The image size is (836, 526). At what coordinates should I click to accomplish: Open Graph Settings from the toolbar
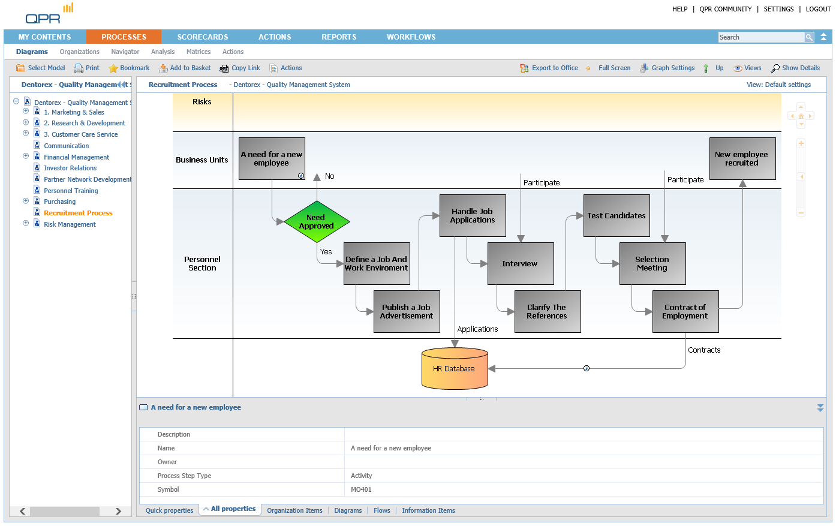coord(644,68)
